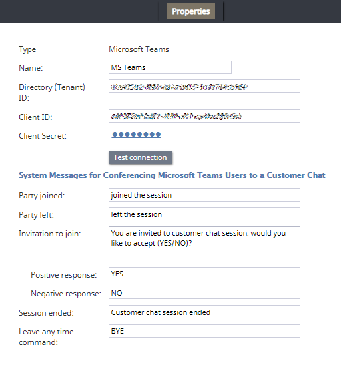
Task: Click the Client ID input field
Action: pyautogui.click(x=204, y=116)
